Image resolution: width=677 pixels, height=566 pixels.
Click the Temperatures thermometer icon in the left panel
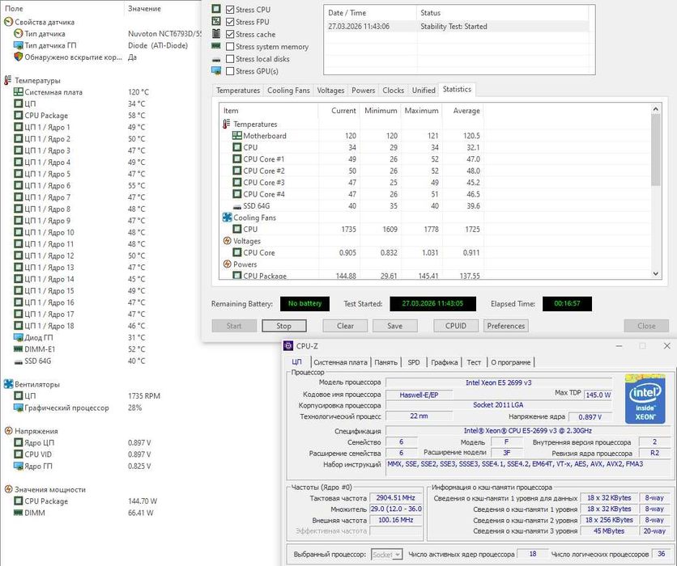[8, 80]
